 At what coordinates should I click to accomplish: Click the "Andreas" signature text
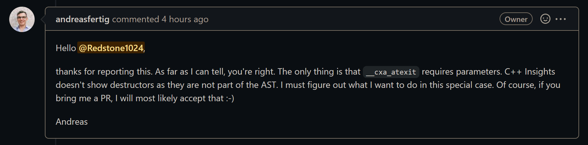click(72, 122)
